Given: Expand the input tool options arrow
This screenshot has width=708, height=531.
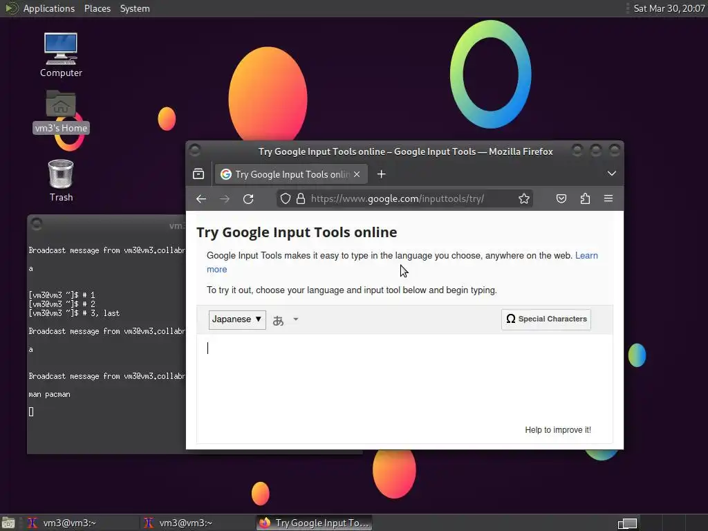Looking at the screenshot, I should click(296, 319).
